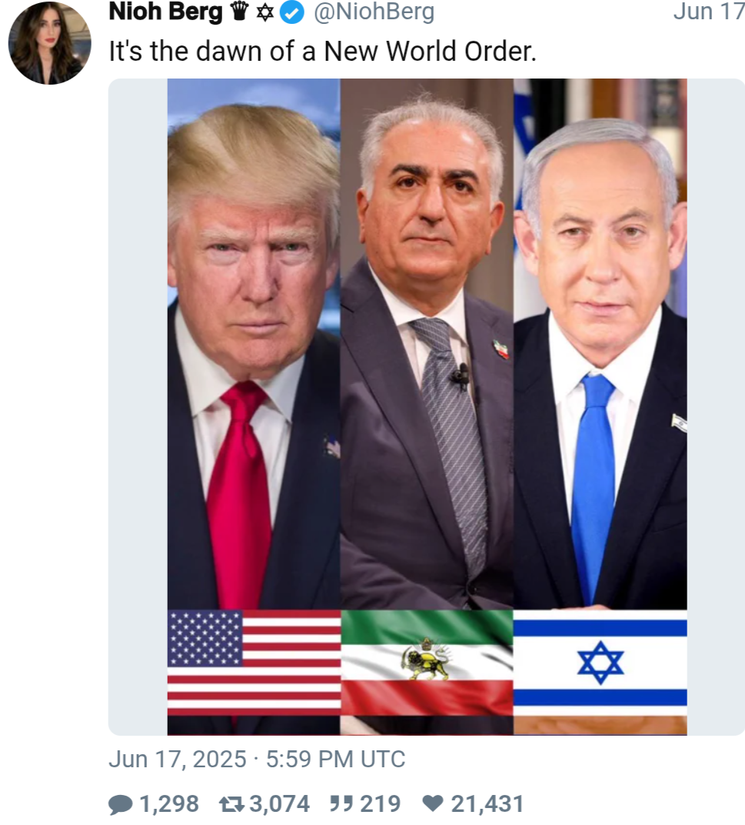Open the Nioh Berg profile avatar
Viewport: 745px width, 825px height.
pos(49,42)
